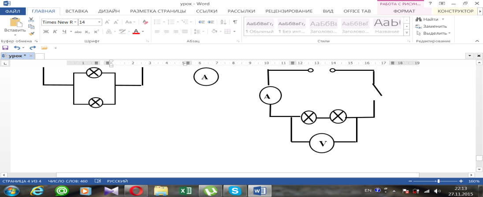The height and width of the screenshot is (197, 483).
Task: Sort text with the A-Я sort icon
Action: coord(224,22)
